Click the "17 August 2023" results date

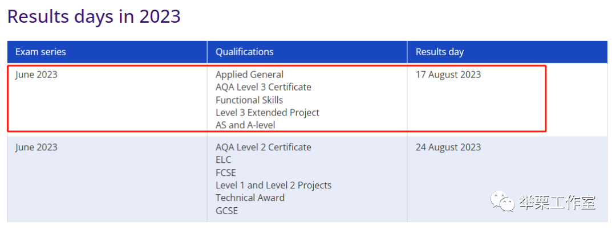coord(448,75)
